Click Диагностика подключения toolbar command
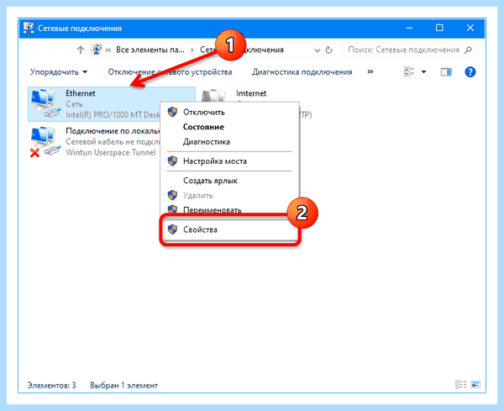This screenshot has height=411, width=504. [x=302, y=71]
